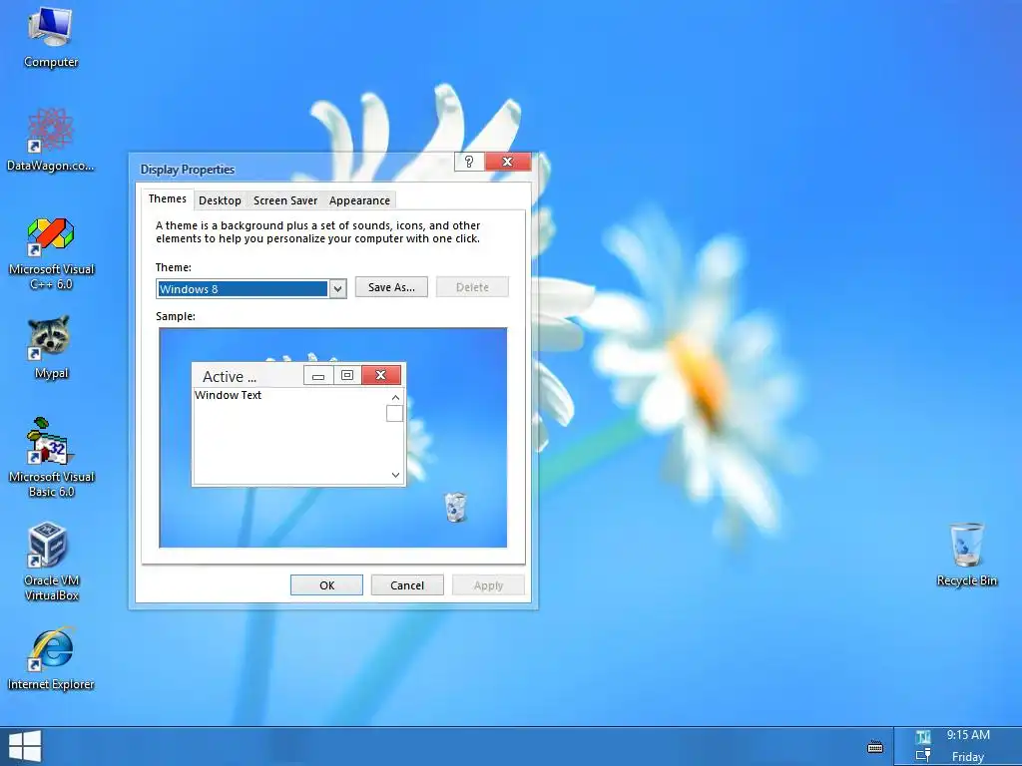Image resolution: width=1022 pixels, height=766 pixels.
Task: Click the disabled Apply button
Action: click(488, 584)
